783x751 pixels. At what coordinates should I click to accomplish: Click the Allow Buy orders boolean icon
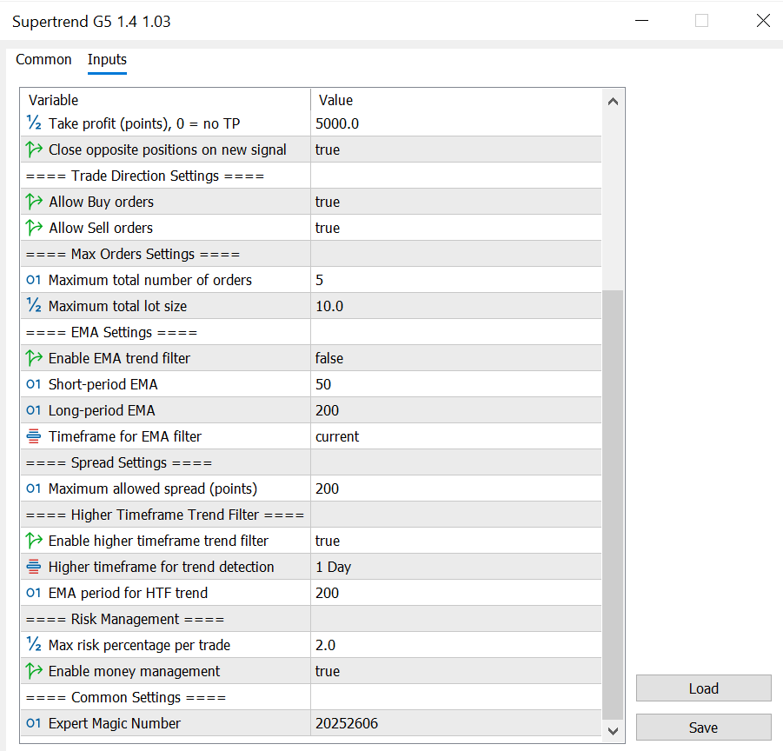(34, 202)
